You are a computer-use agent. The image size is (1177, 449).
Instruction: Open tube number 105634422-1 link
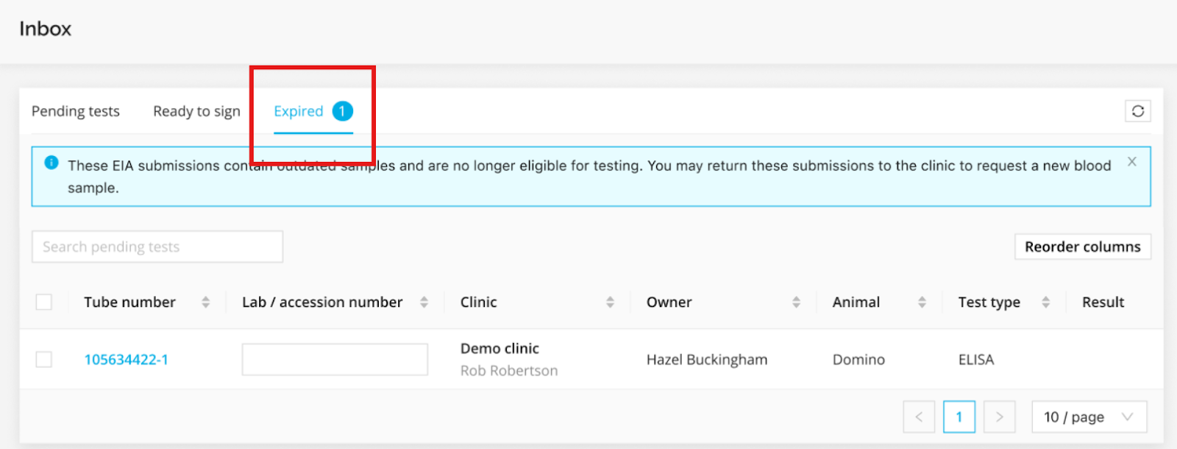[126, 360]
